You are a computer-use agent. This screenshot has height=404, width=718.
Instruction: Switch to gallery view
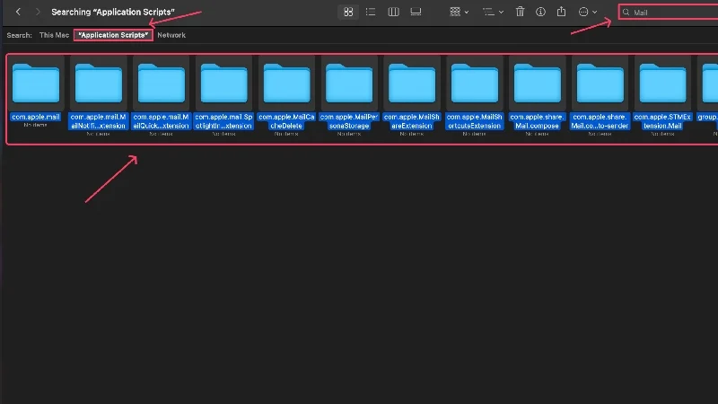coord(416,12)
